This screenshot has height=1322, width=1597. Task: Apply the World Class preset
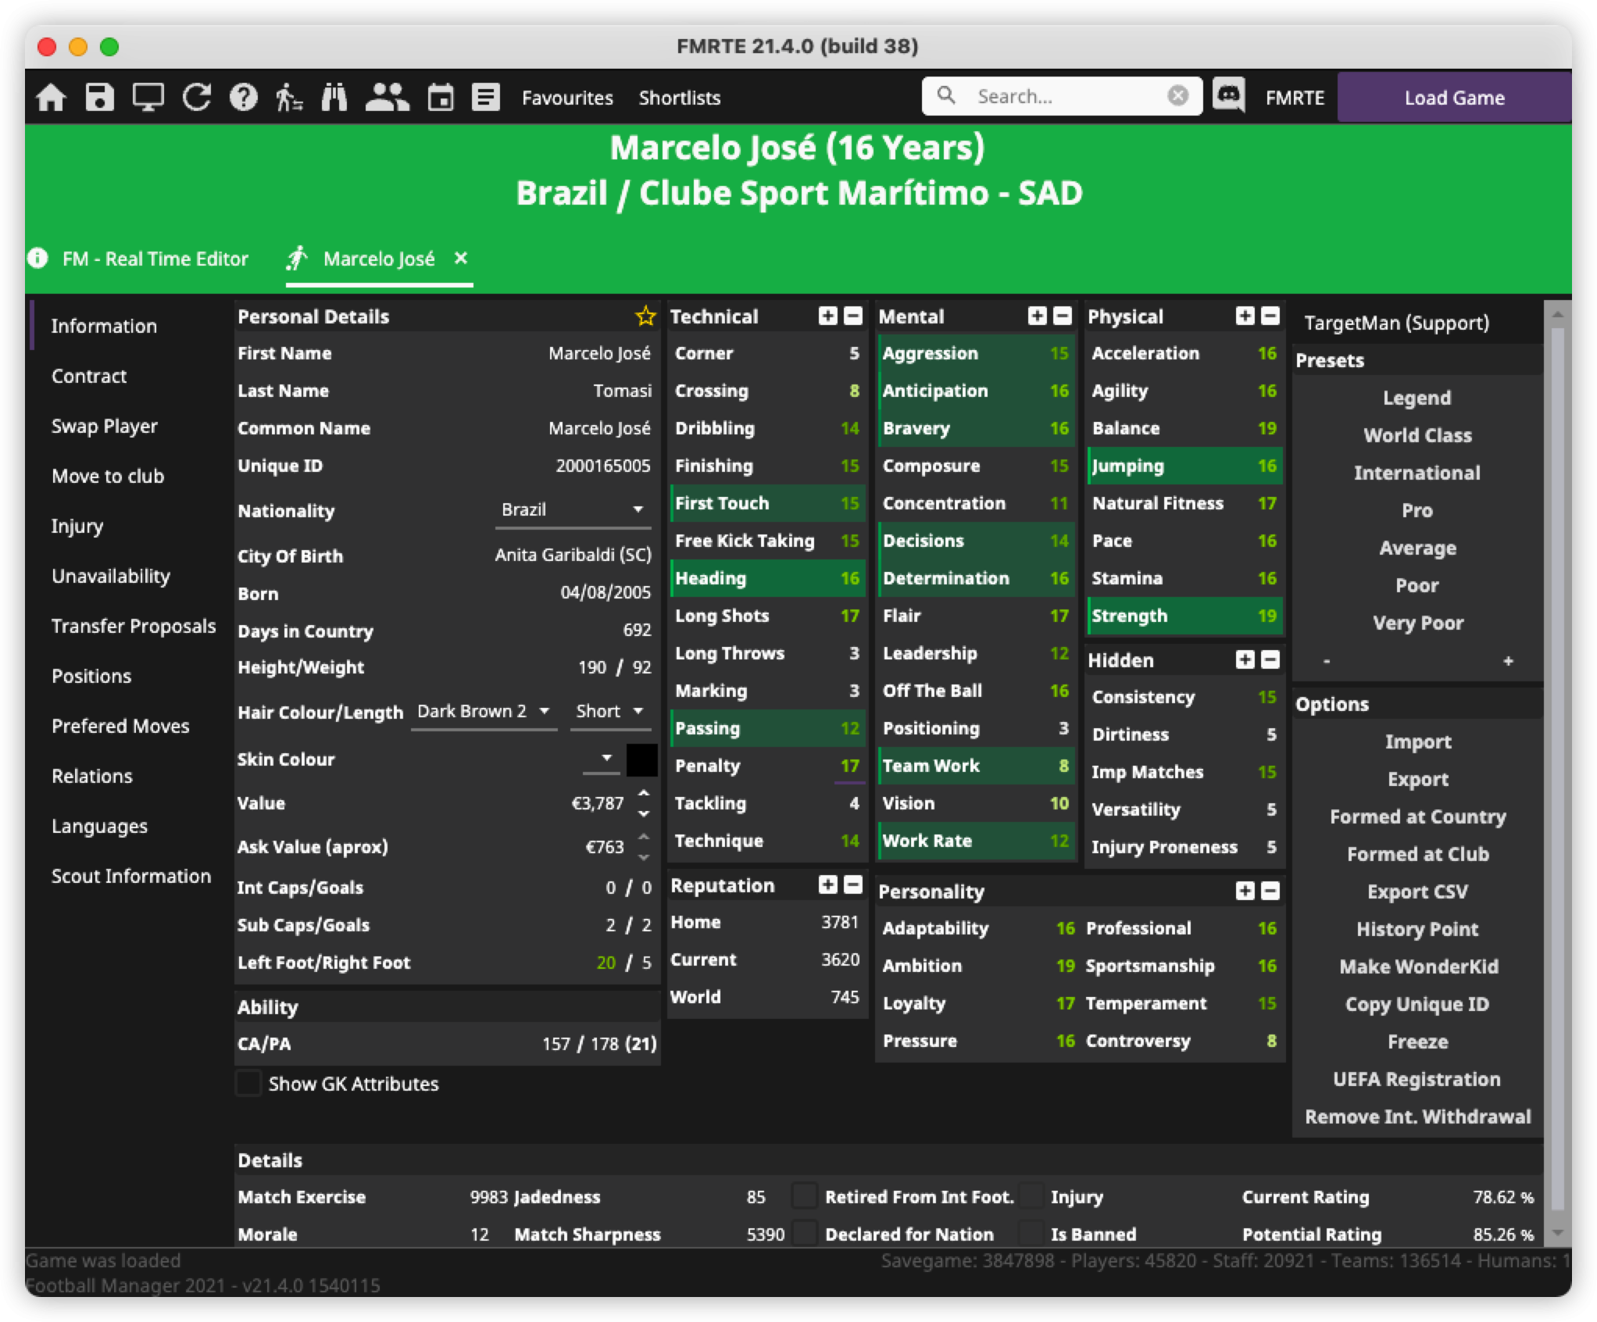pos(1417,435)
